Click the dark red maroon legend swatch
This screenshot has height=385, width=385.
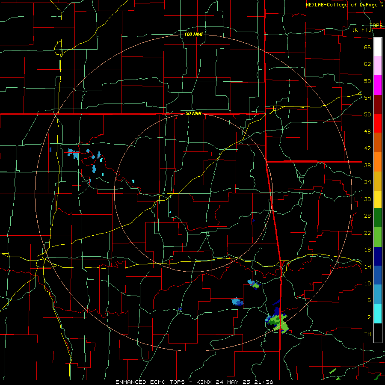(x=378, y=104)
